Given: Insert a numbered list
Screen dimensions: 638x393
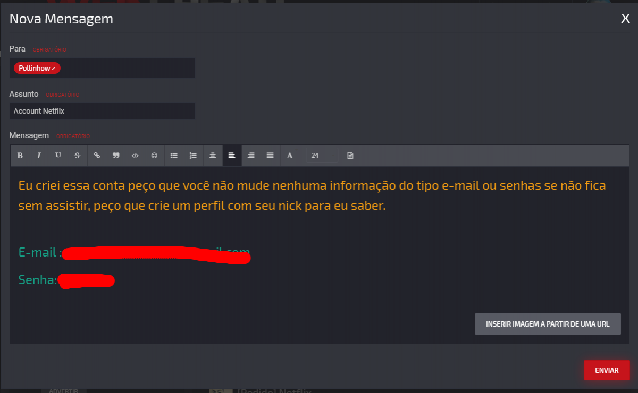Looking at the screenshot, I should pos(193,156).
